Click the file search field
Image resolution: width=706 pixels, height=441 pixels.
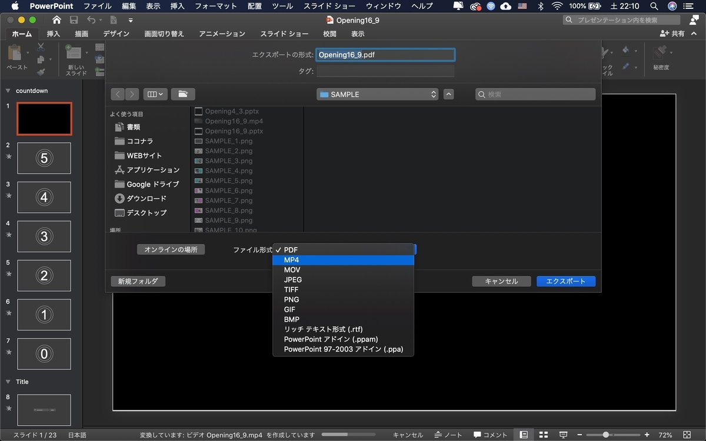tap(535, 94)
